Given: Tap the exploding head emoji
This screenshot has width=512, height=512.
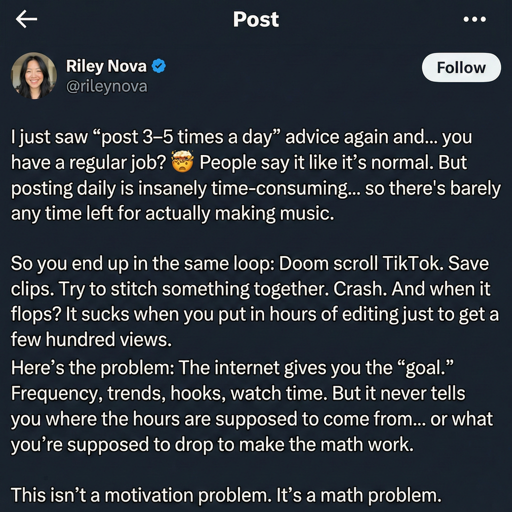Looking at the screenshot, I should 182,162.
